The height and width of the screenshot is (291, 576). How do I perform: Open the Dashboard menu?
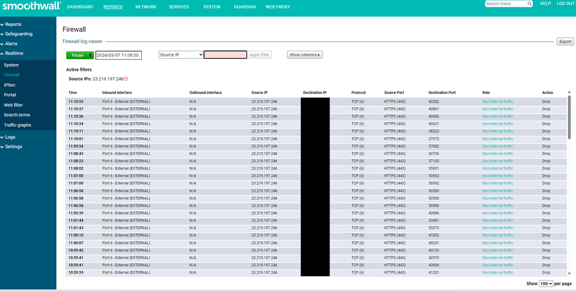79,7
